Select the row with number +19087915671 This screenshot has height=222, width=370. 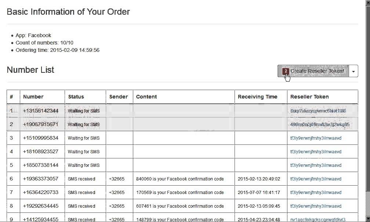click(x=41, y=124)
